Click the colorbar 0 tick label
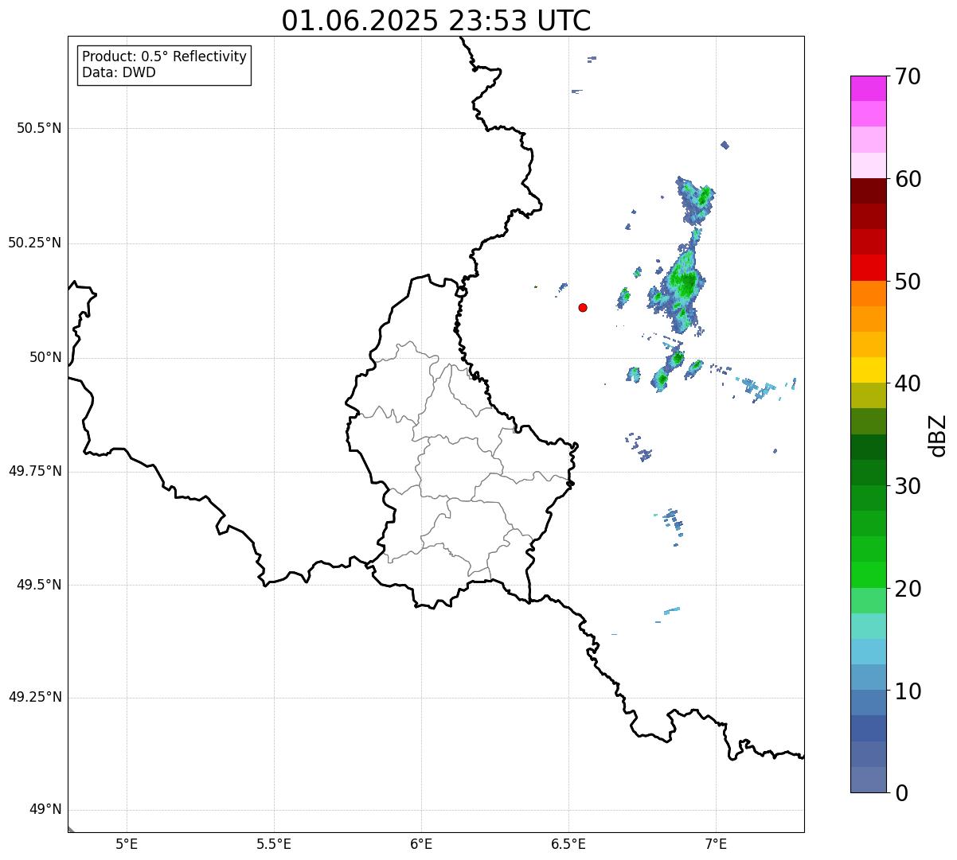This screenshot has height=860, width=957. [x=901, y=793]
